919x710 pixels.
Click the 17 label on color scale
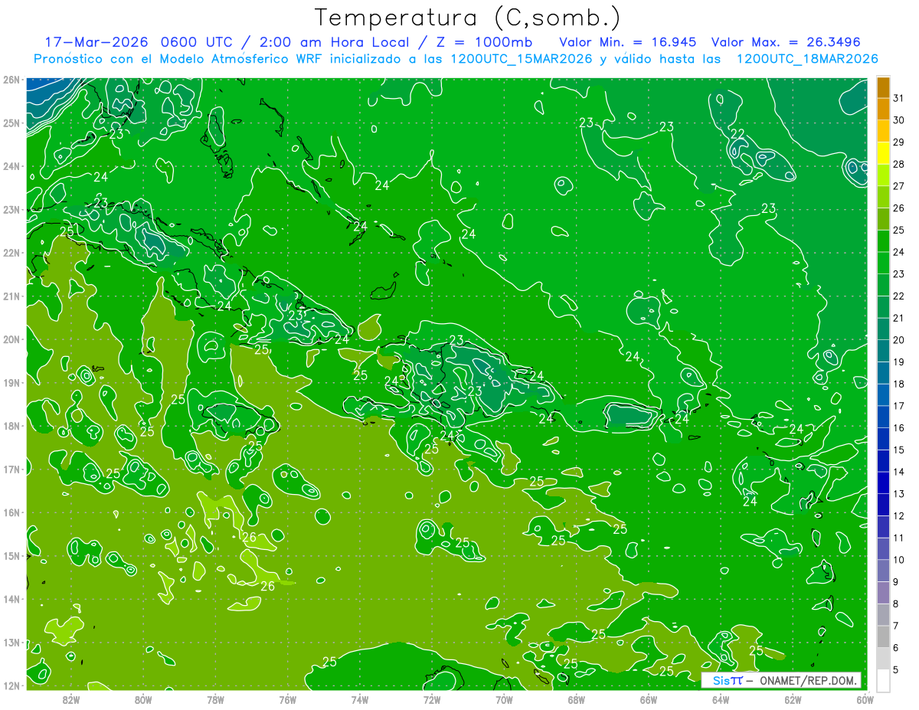coord(898,406)
